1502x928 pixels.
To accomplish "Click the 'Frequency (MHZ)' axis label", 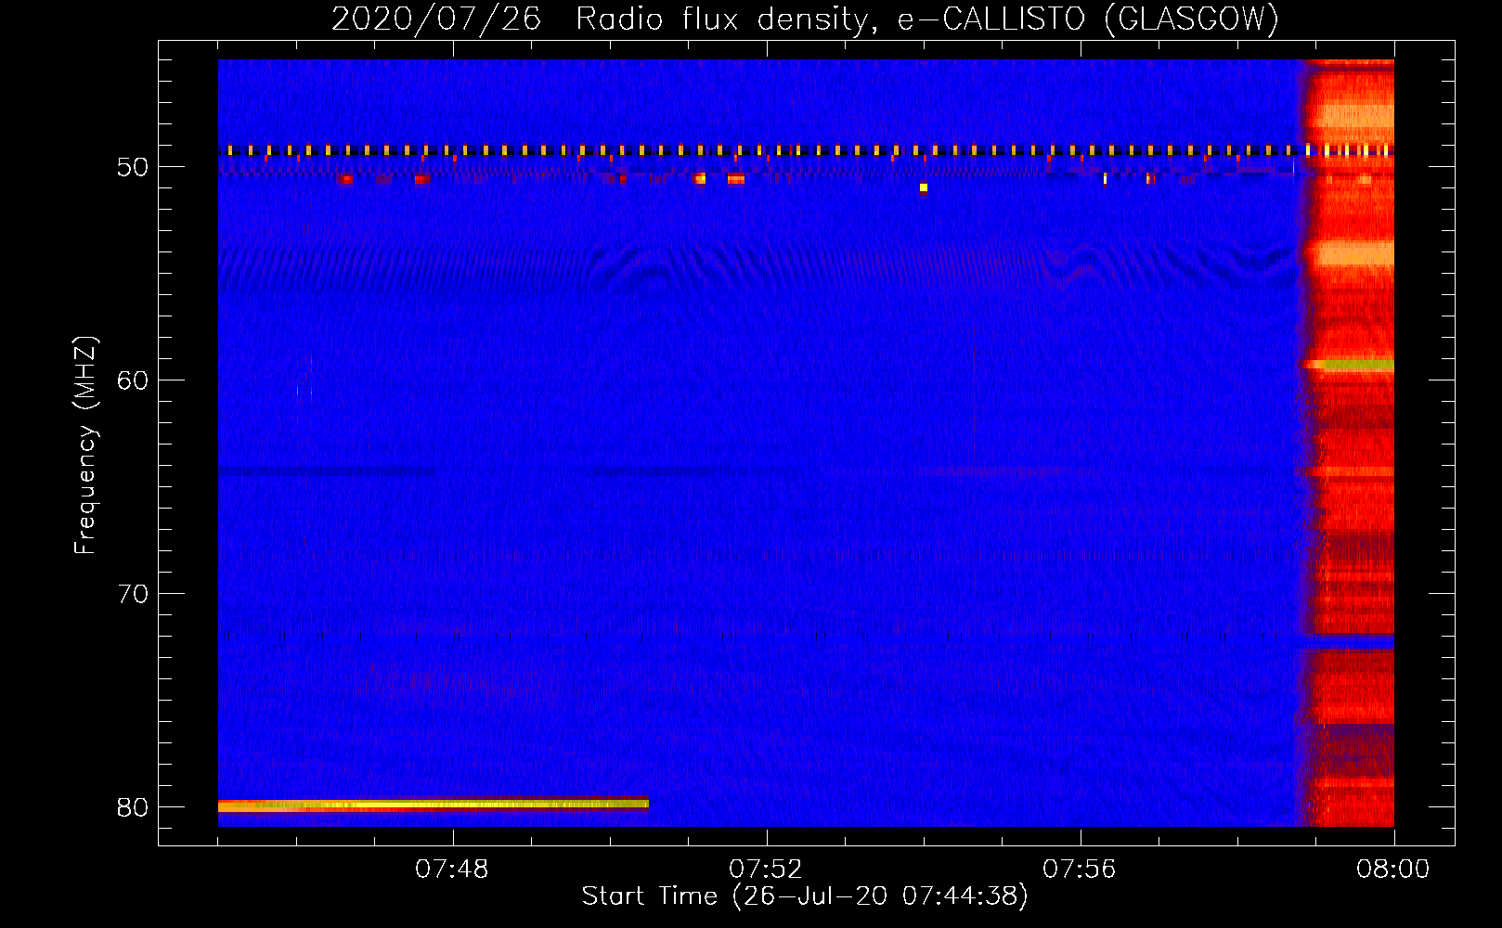I will pyautogui.click(x=85, y=445).
